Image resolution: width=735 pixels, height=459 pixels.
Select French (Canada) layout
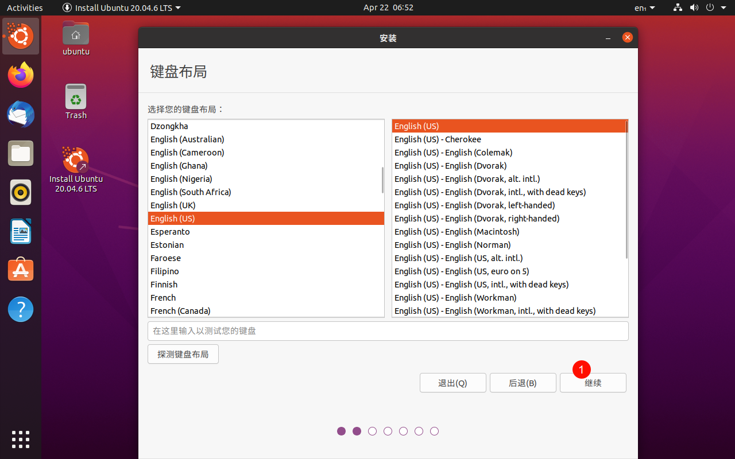pyautogui.click(x=266, y=310)
